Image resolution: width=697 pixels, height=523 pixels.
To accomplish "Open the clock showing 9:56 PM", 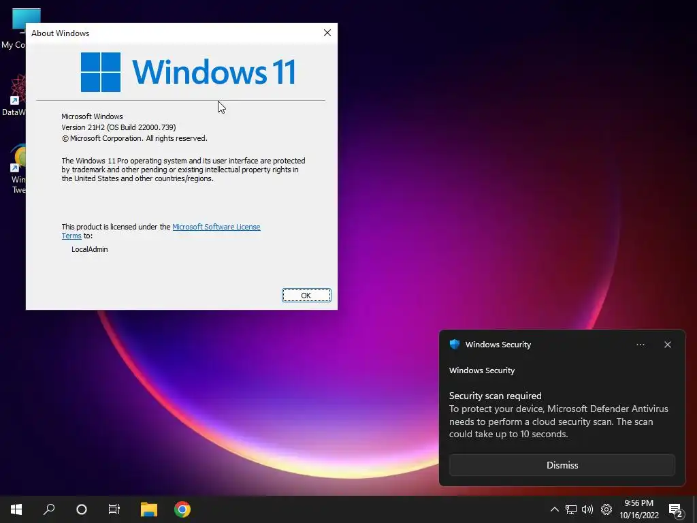I will click(638, 509).
